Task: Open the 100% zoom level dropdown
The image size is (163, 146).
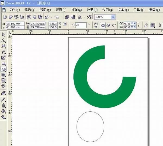Action: pos(113,17)
